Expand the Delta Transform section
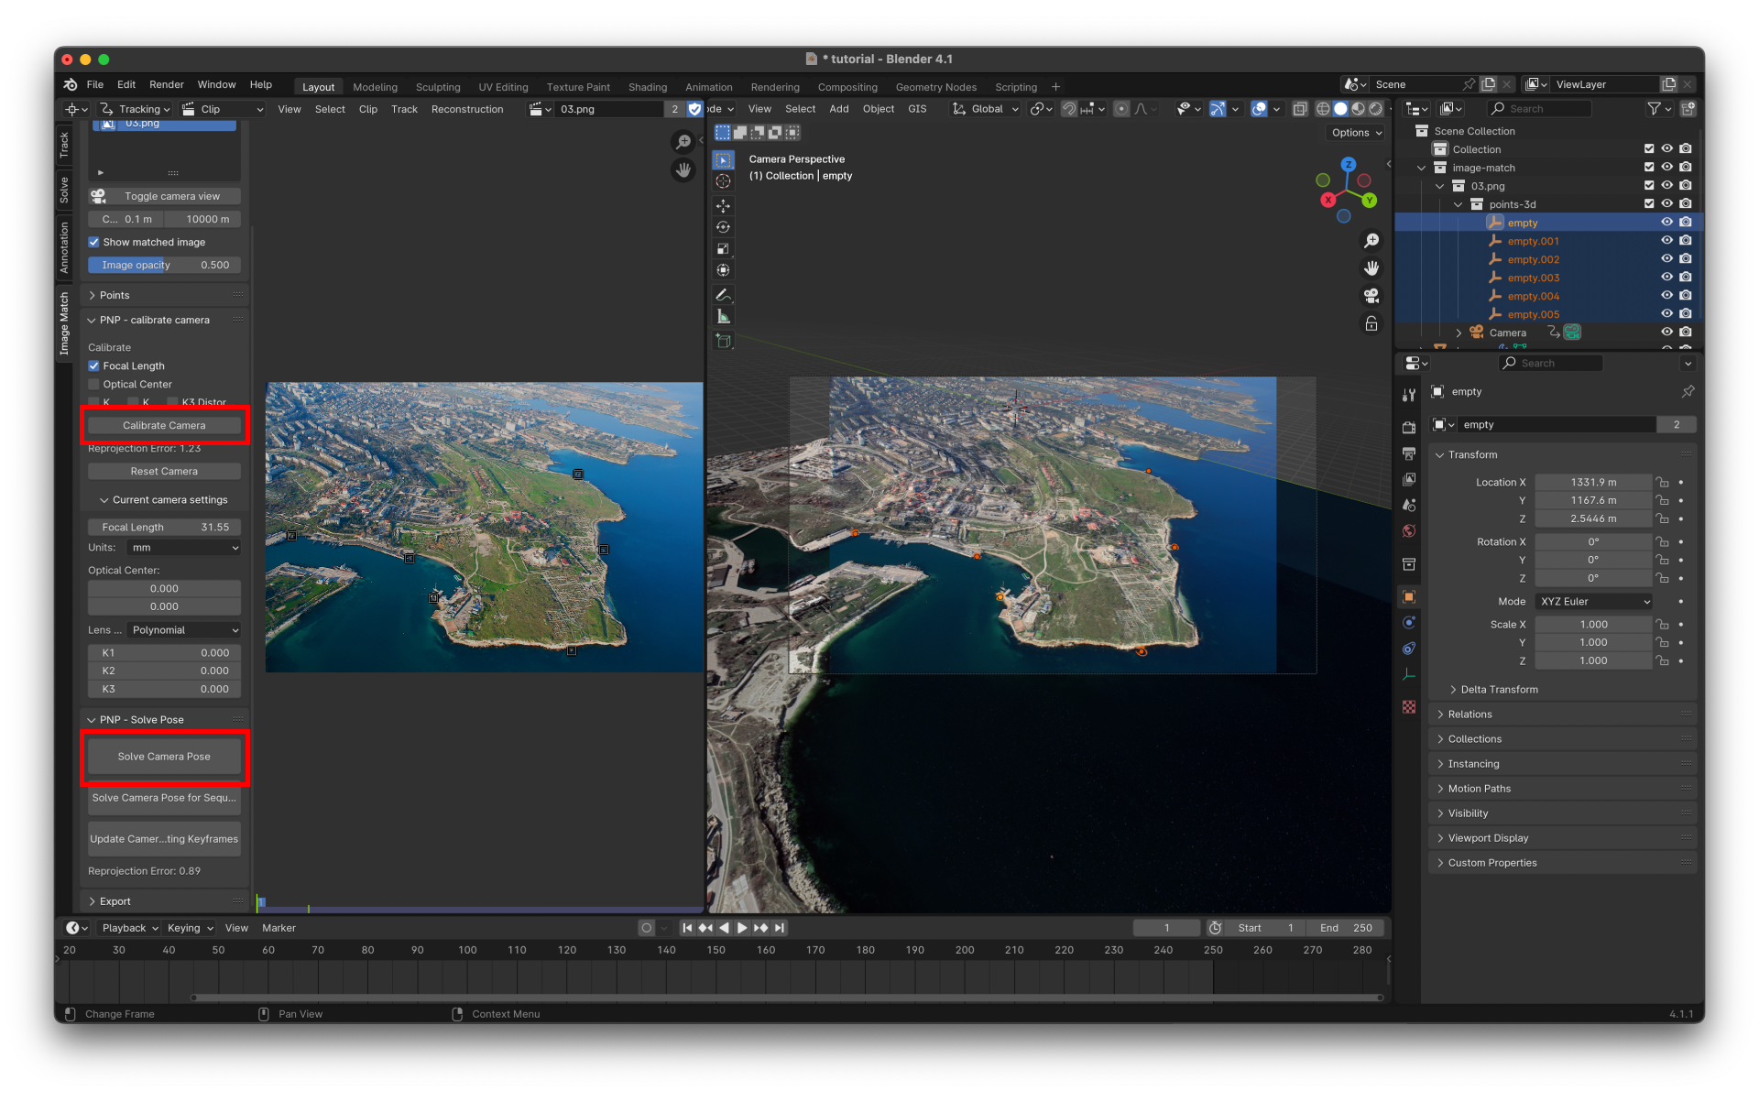 point(1499,690)
